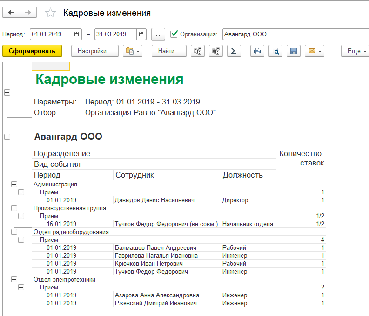Open Настройки... report settings
This screenshot has width=369, height=316.
coord(95,51)
